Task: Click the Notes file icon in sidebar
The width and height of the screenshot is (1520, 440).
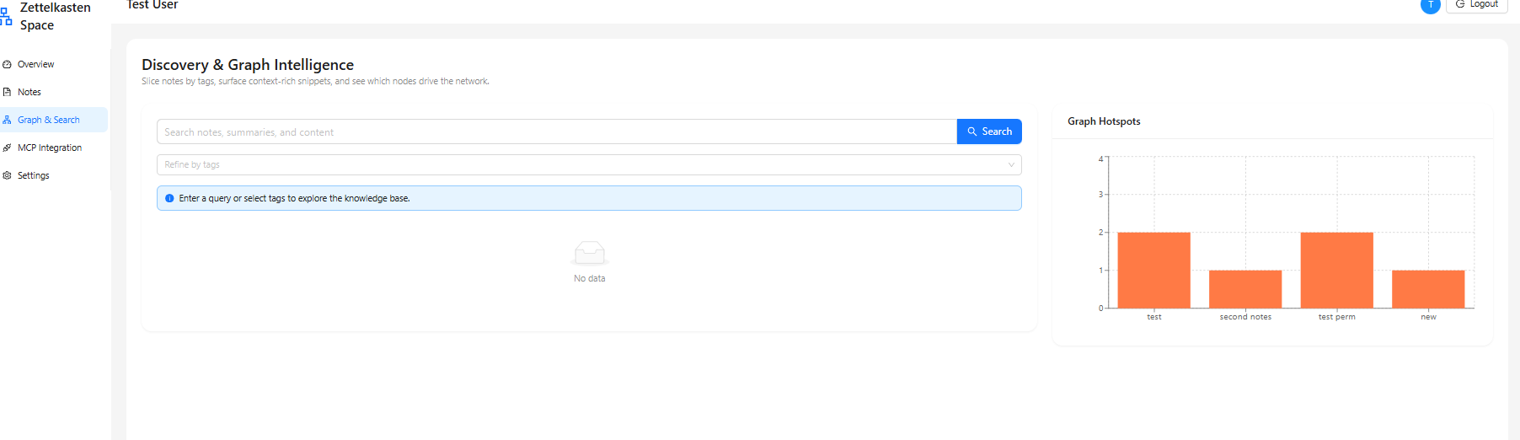Action: 7,92
